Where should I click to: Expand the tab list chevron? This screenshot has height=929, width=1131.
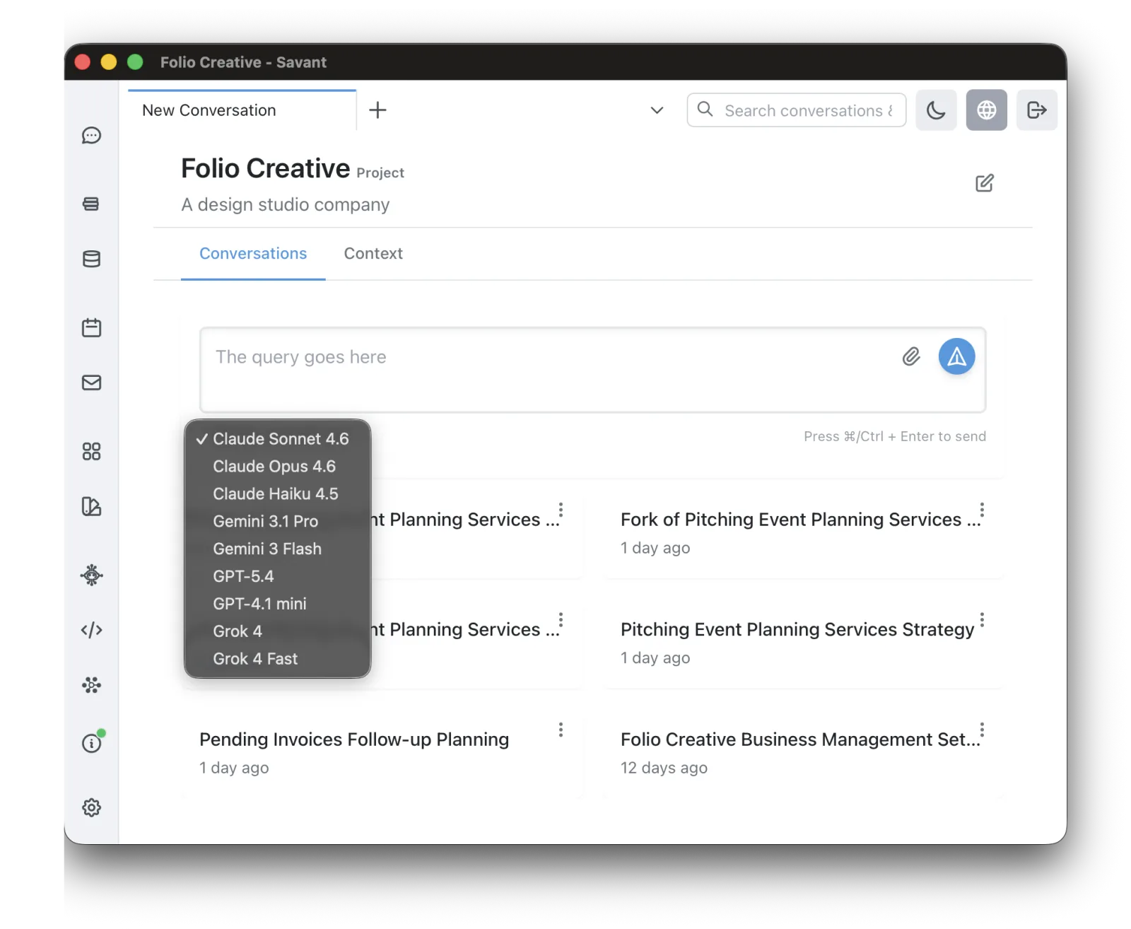click(657, 110)
